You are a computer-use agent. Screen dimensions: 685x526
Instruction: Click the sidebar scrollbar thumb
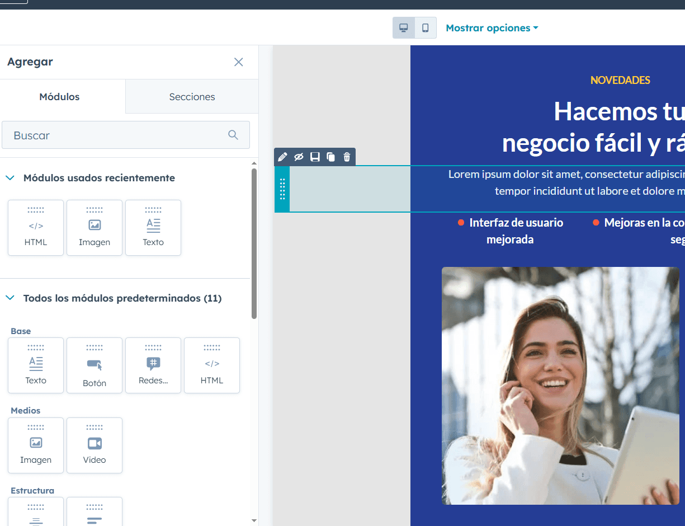pos(254,243)
